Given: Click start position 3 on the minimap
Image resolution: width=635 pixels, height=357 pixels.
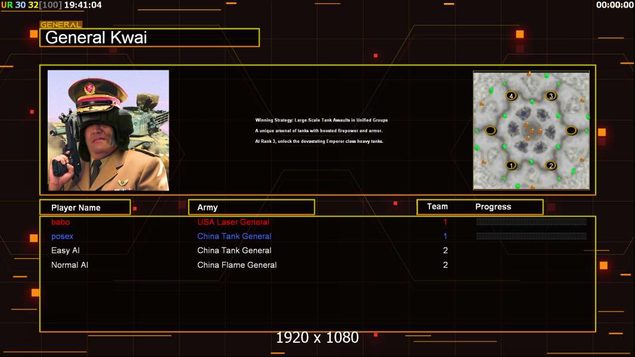Looking at the screenshot, I should [x=550, y=96].
